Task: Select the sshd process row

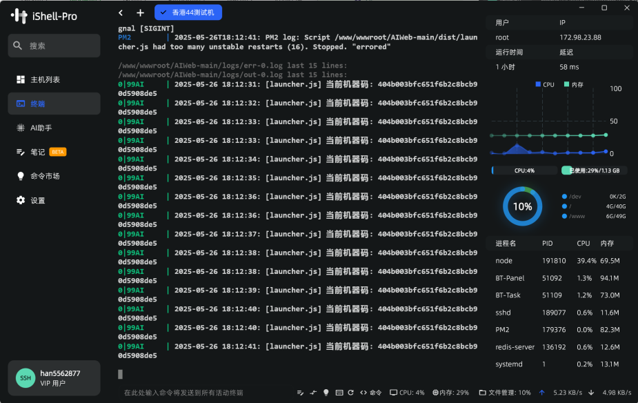Action: tap(559, 313)
